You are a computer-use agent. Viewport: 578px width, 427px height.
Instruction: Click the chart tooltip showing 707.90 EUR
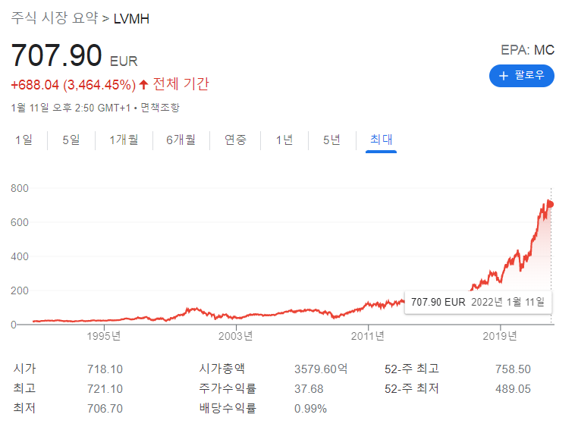point(478,302)
